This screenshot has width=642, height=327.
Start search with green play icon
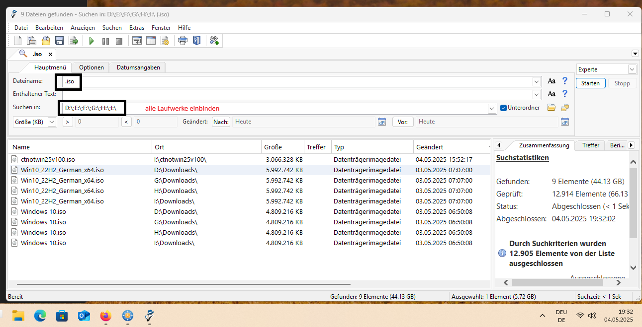point(92,41)
